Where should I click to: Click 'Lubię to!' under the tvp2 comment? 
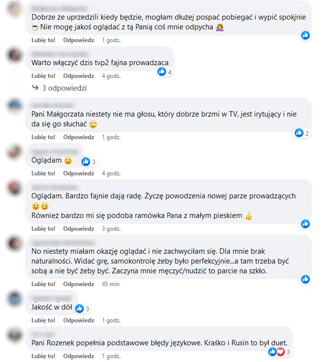coord(43,76)
